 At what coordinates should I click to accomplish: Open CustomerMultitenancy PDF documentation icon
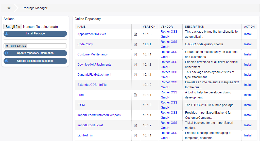135,54
